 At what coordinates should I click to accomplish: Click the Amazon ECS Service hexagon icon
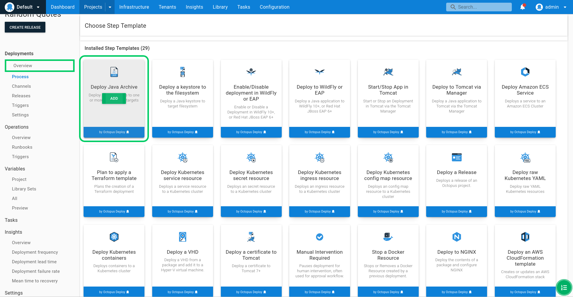[525, 72]
